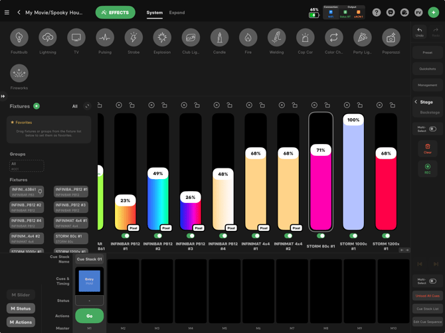Toggle the INFINIBAR PB12 #4 switch
The height and width of the screenshot is (333, 445).
(x=223, y=235)
